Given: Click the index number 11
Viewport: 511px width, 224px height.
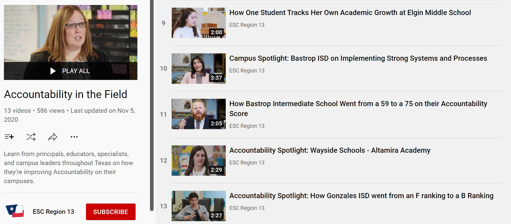Looking at the screenshot, I should coord(164,115).
